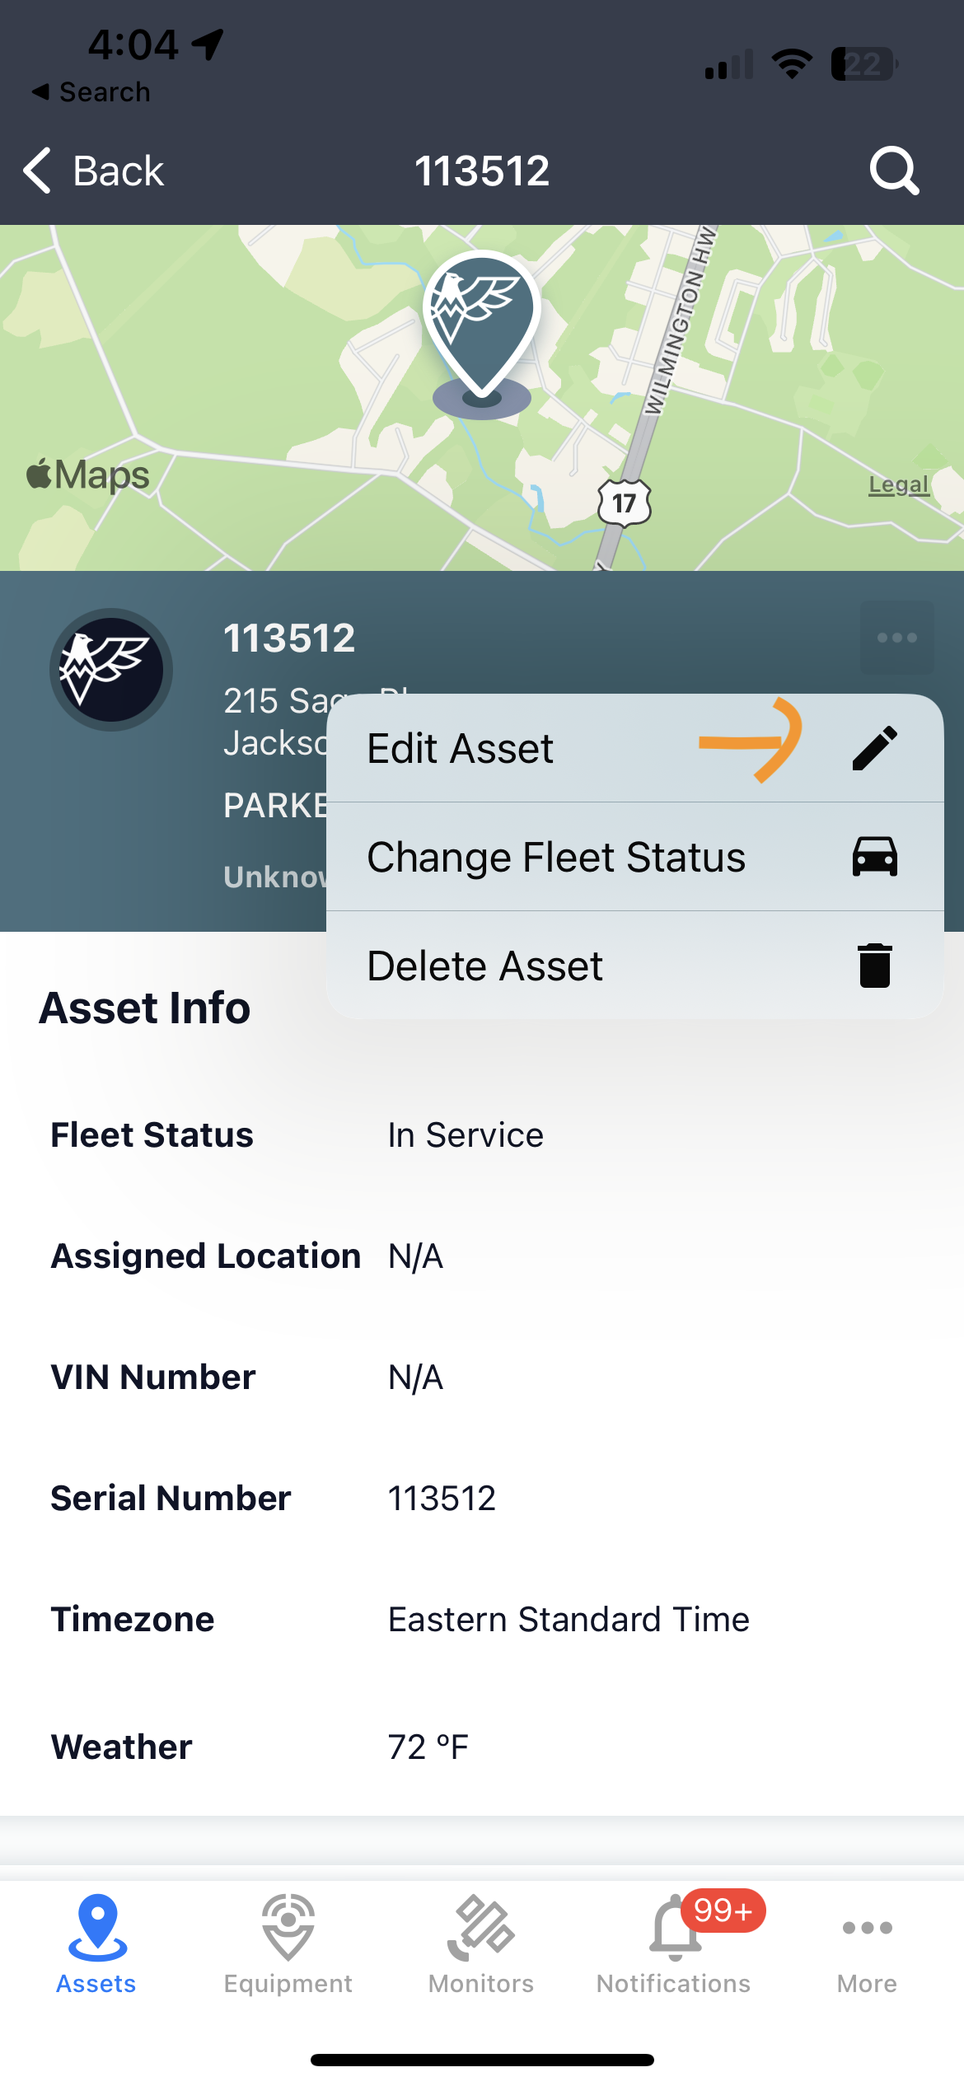
Task: Tap the search magnifier icon
Action: click(x=894, y=171)
